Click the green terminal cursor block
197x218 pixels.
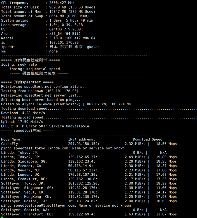(2, 217)
